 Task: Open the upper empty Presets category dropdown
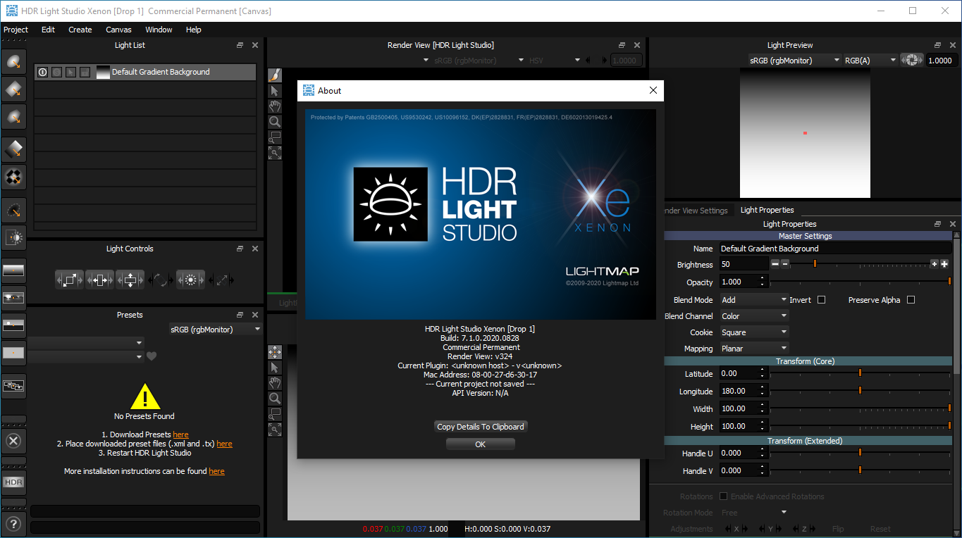pyautogui.click(x=85, y=342)
